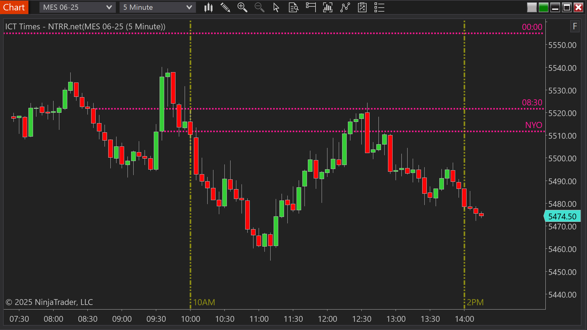
Task: Zoom in on the chart
Action: [242, 7]
